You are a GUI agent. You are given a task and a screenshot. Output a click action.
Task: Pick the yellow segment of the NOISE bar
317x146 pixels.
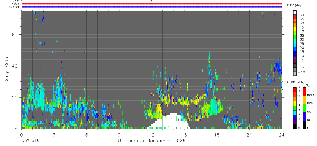click(304, 100)
